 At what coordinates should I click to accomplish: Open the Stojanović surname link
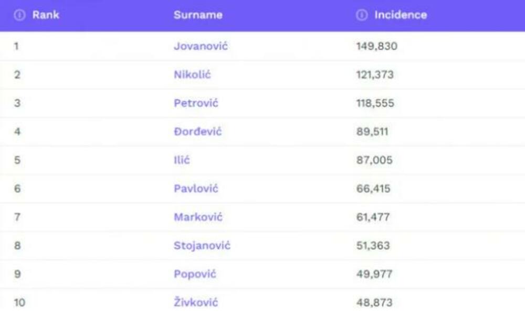tap(202, 245)
